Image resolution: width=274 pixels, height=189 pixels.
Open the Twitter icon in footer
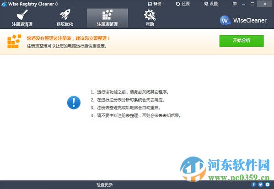point(261,184)
